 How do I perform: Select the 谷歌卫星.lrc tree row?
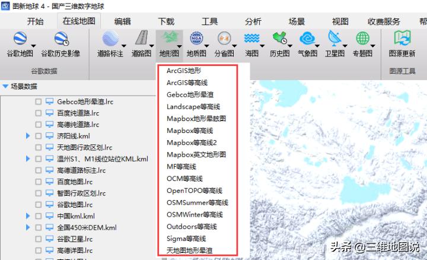pos(75,239)
